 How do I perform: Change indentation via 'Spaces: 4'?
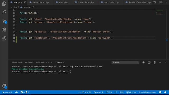tap(98, 92)
